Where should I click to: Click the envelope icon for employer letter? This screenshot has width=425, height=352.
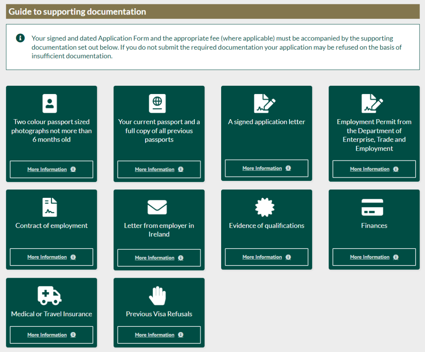click(x=157, y=207)
